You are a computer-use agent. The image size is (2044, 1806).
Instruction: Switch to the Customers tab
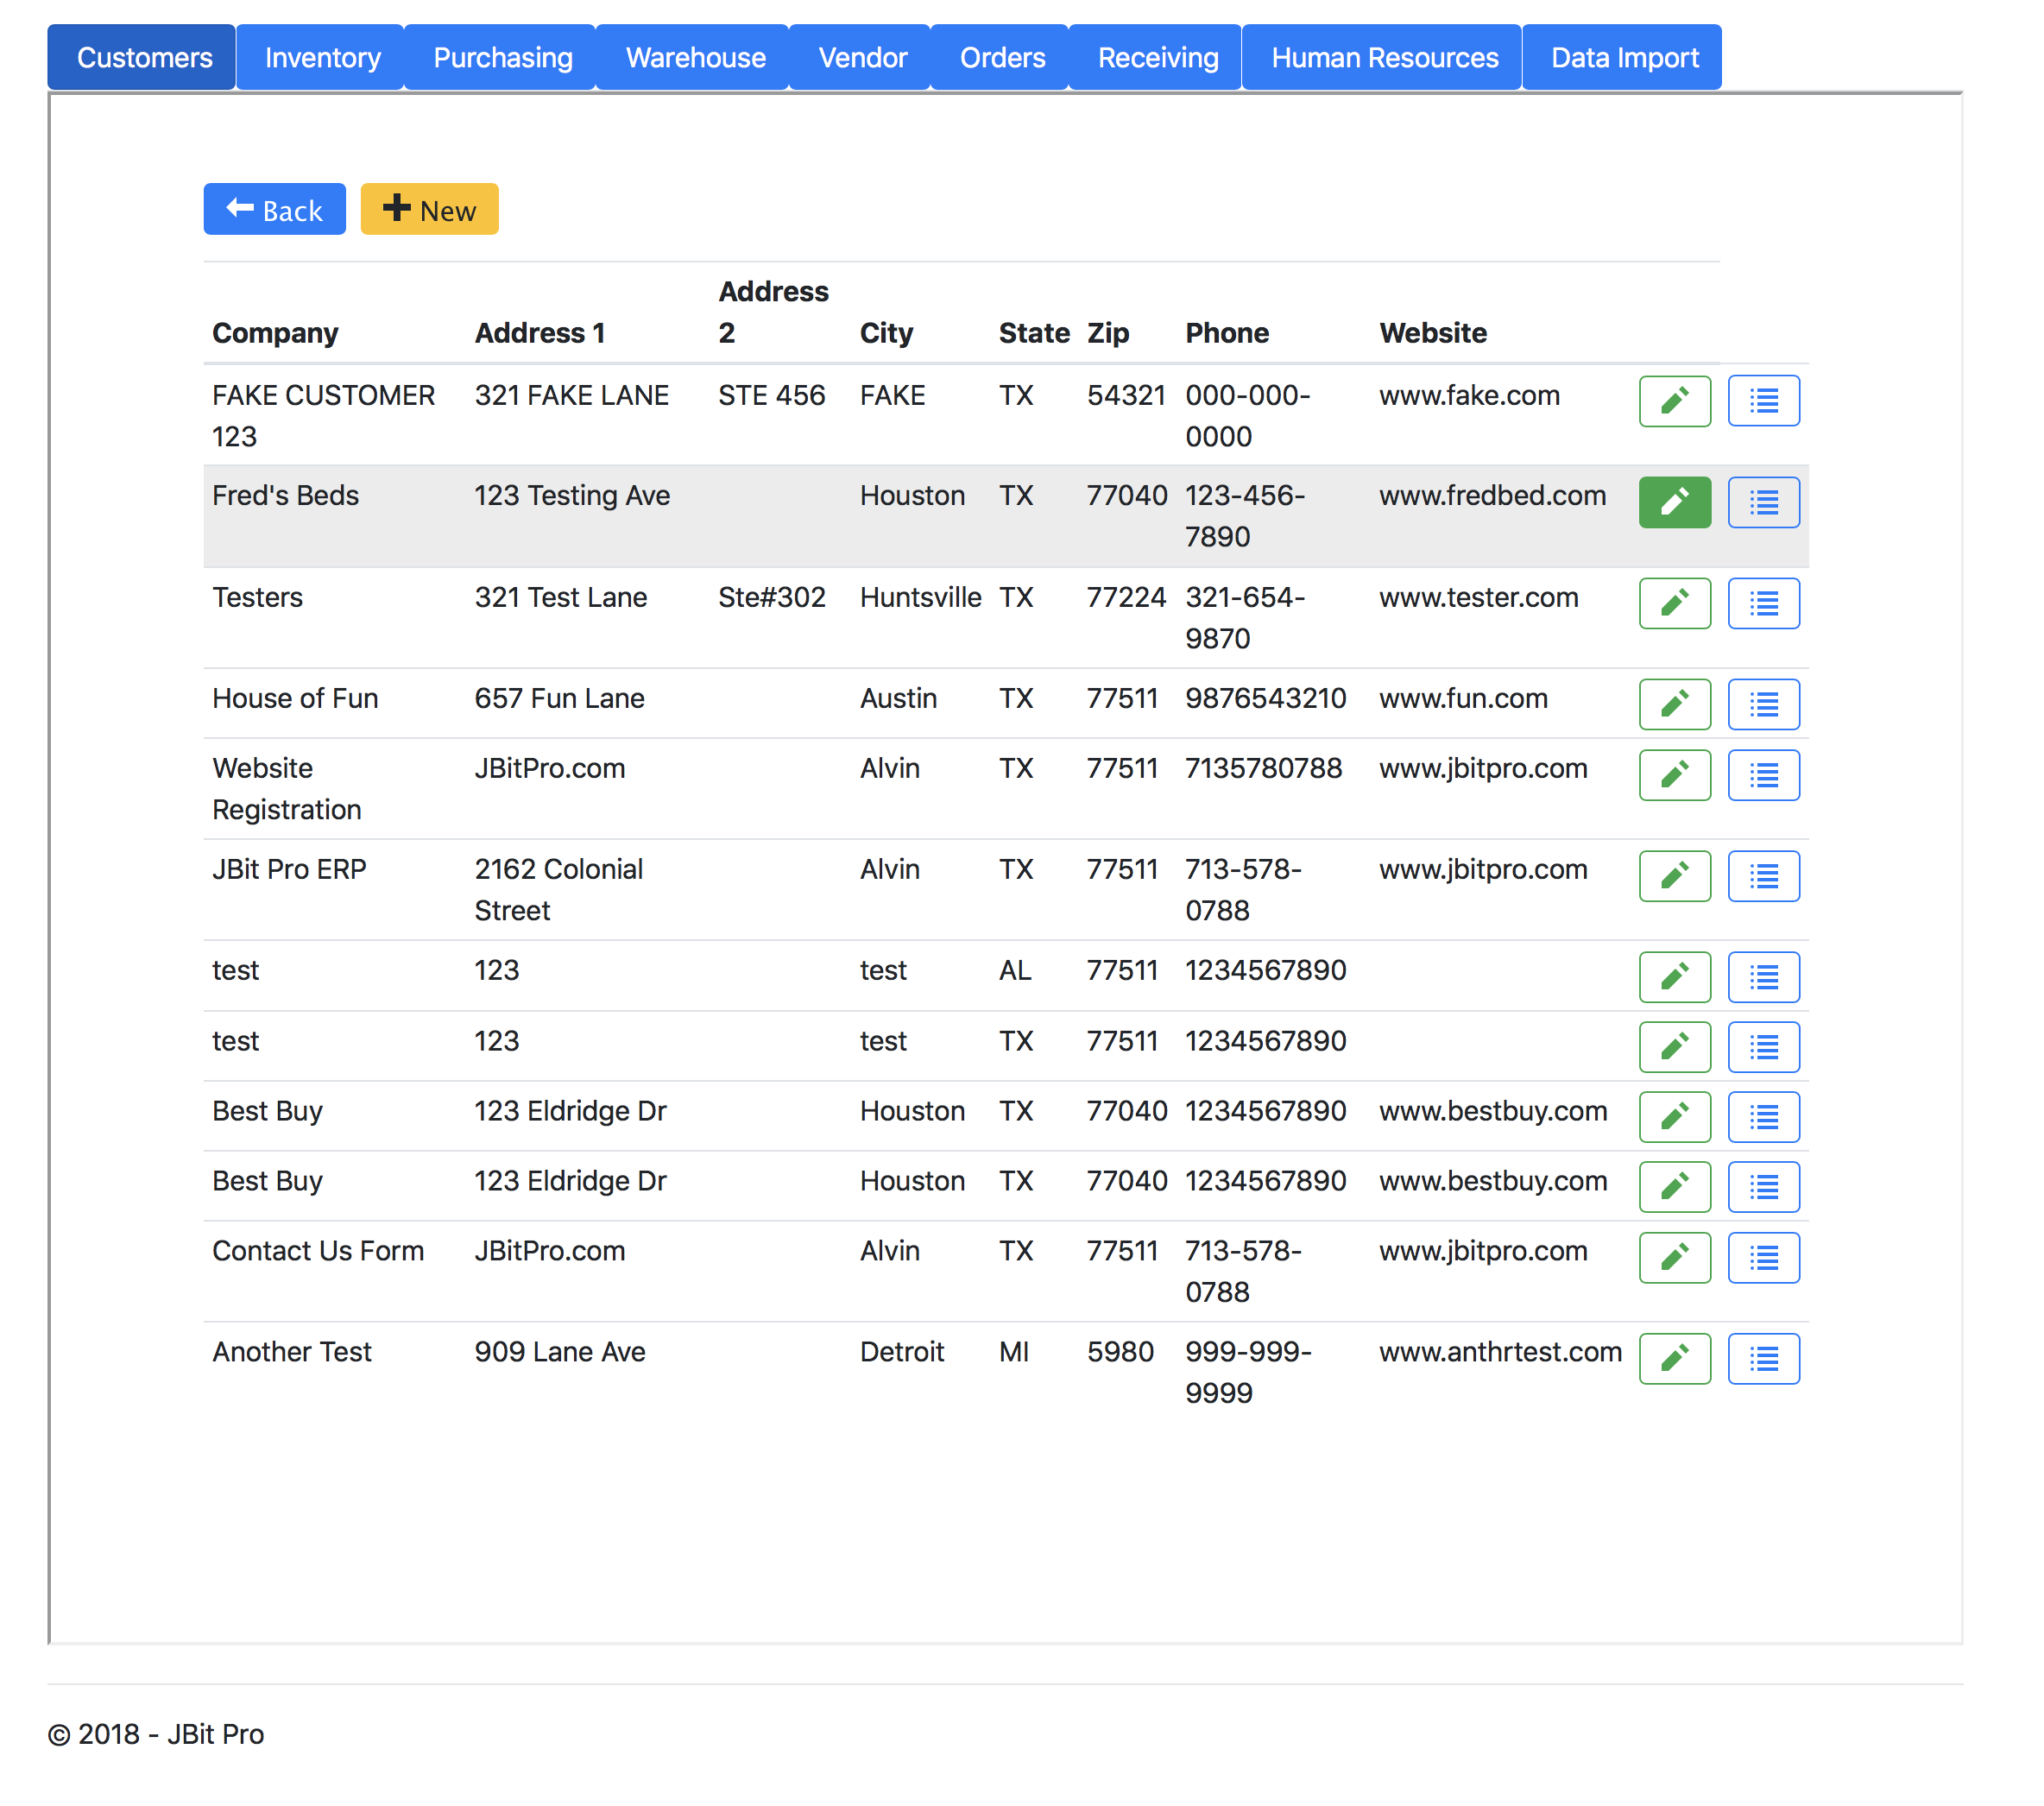[142, 58]
